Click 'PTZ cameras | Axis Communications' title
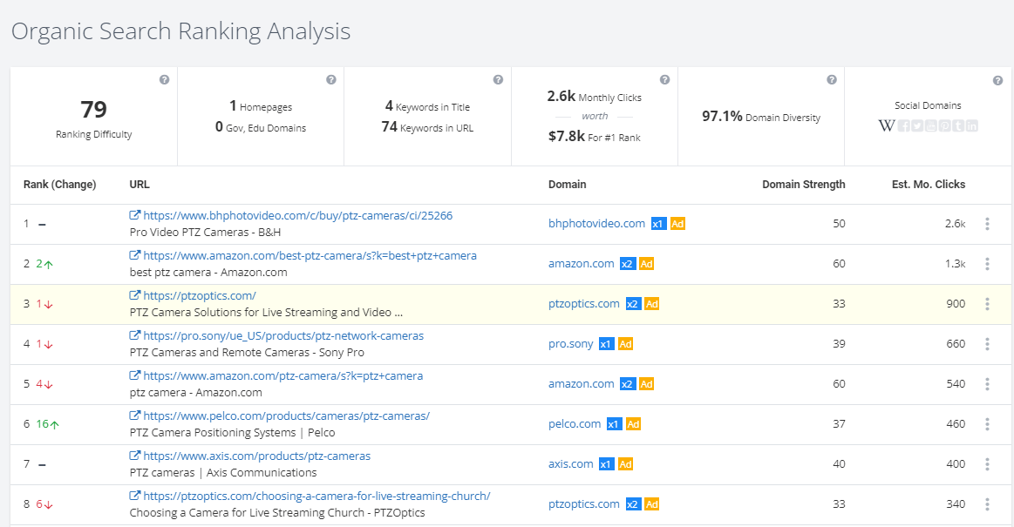The width and height of the screenshot is (1014, 527). pos(223,472)
